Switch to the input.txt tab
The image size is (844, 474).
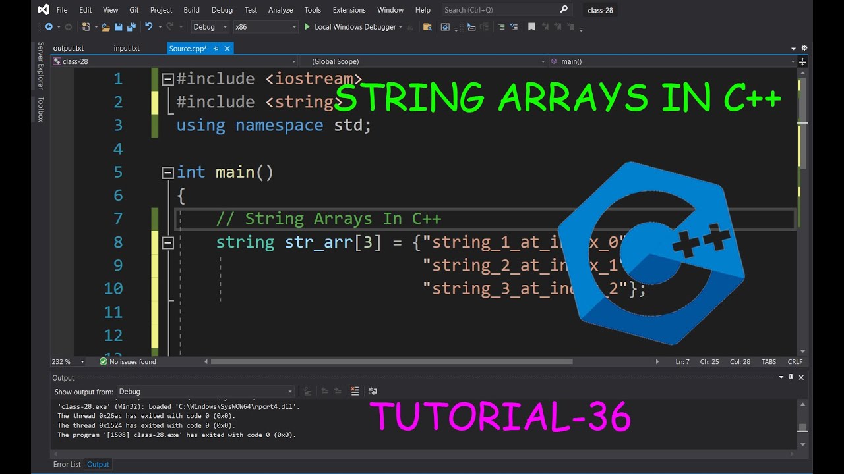(127, 48)
